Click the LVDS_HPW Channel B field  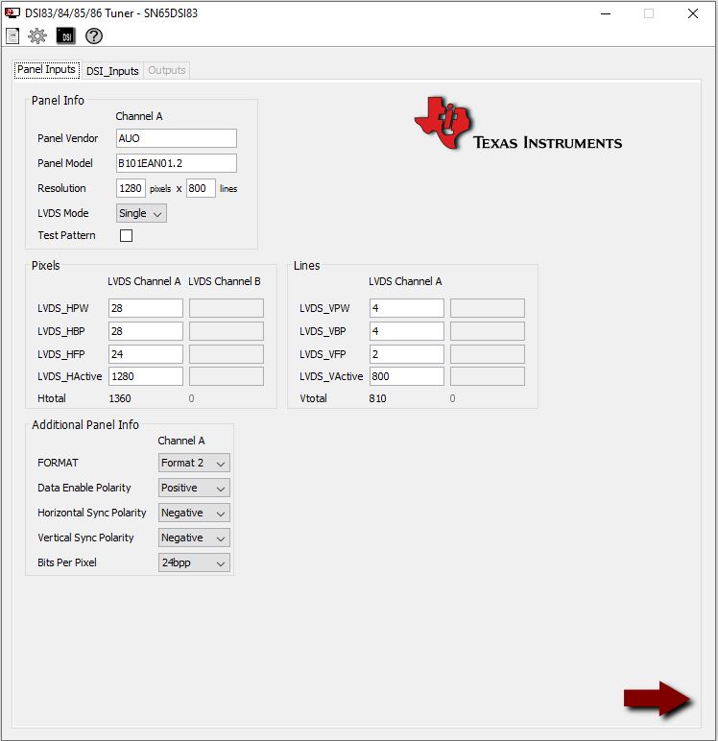(x=227, y=308)
